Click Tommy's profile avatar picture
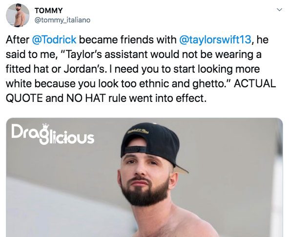This screenshot has width=289, height=237. coord(18,15)
